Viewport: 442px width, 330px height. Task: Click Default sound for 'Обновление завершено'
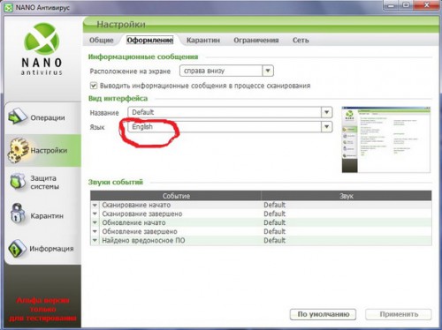point(274,231)
